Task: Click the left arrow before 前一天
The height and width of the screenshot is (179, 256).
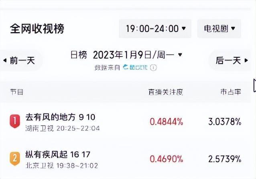Action: coord(4,61)
